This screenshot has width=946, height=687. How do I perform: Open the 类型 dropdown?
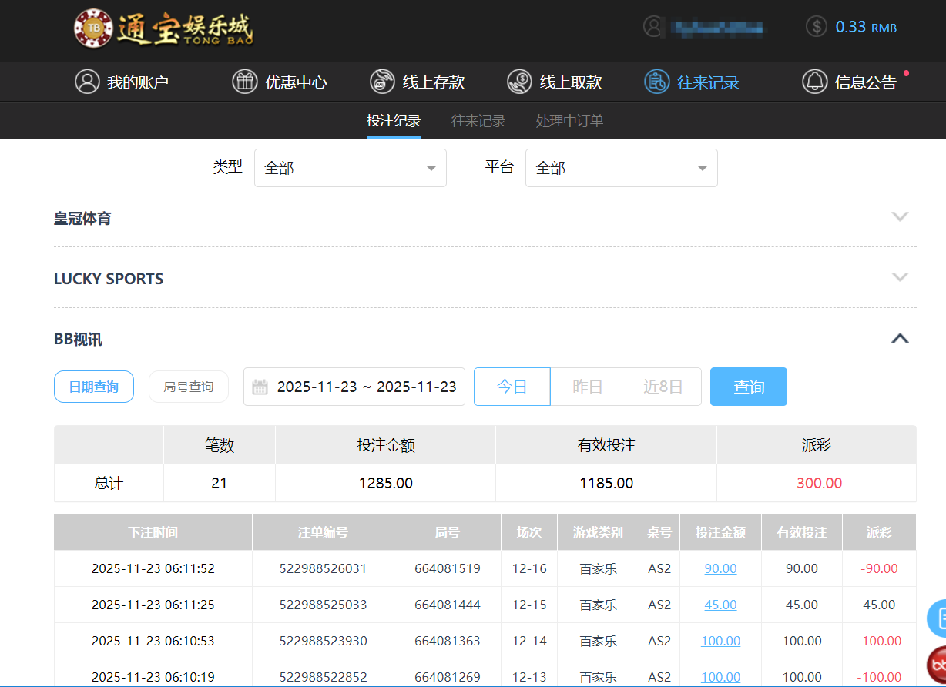pos(350,167)
